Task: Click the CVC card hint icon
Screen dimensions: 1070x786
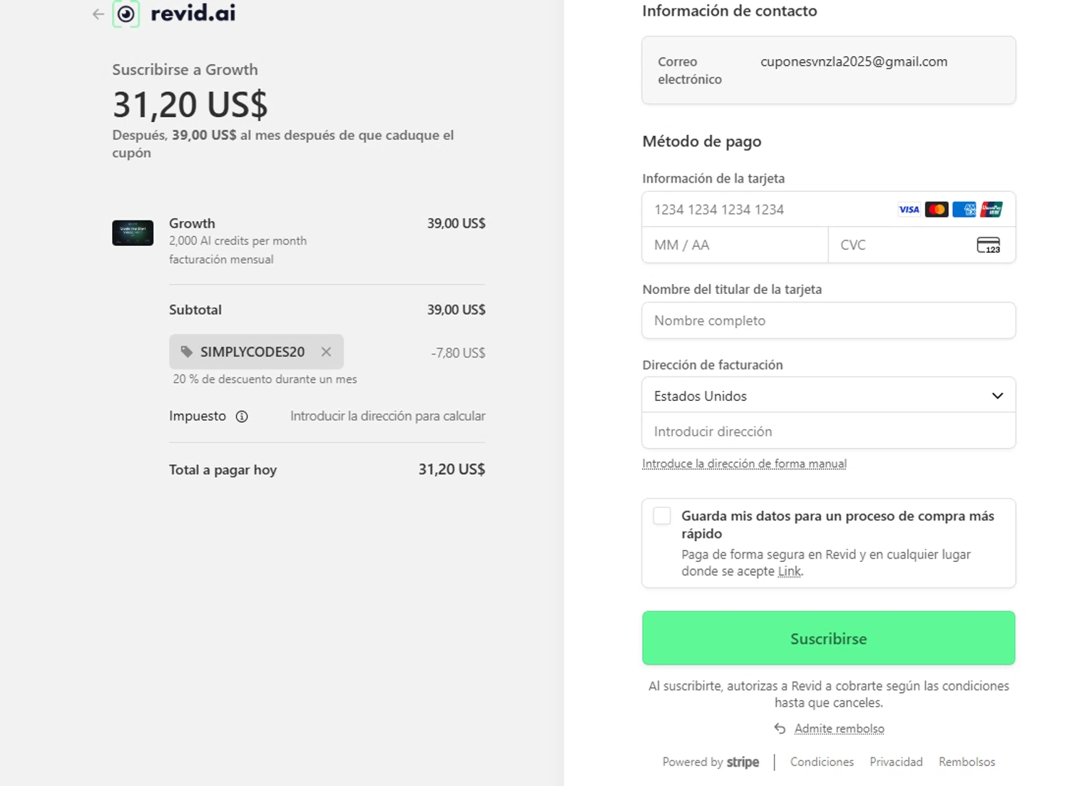Action: tap(988, 245)
